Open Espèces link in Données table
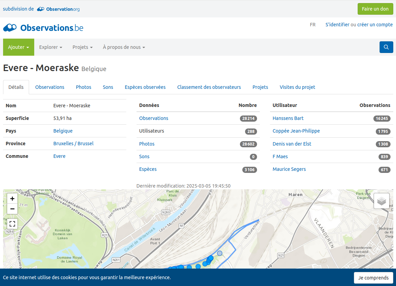The width and height of the screenshot is (396, 286). coord(148,169)
